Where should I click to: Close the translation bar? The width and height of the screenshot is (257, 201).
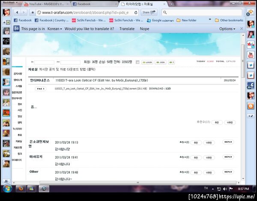(x=242, y=29)
